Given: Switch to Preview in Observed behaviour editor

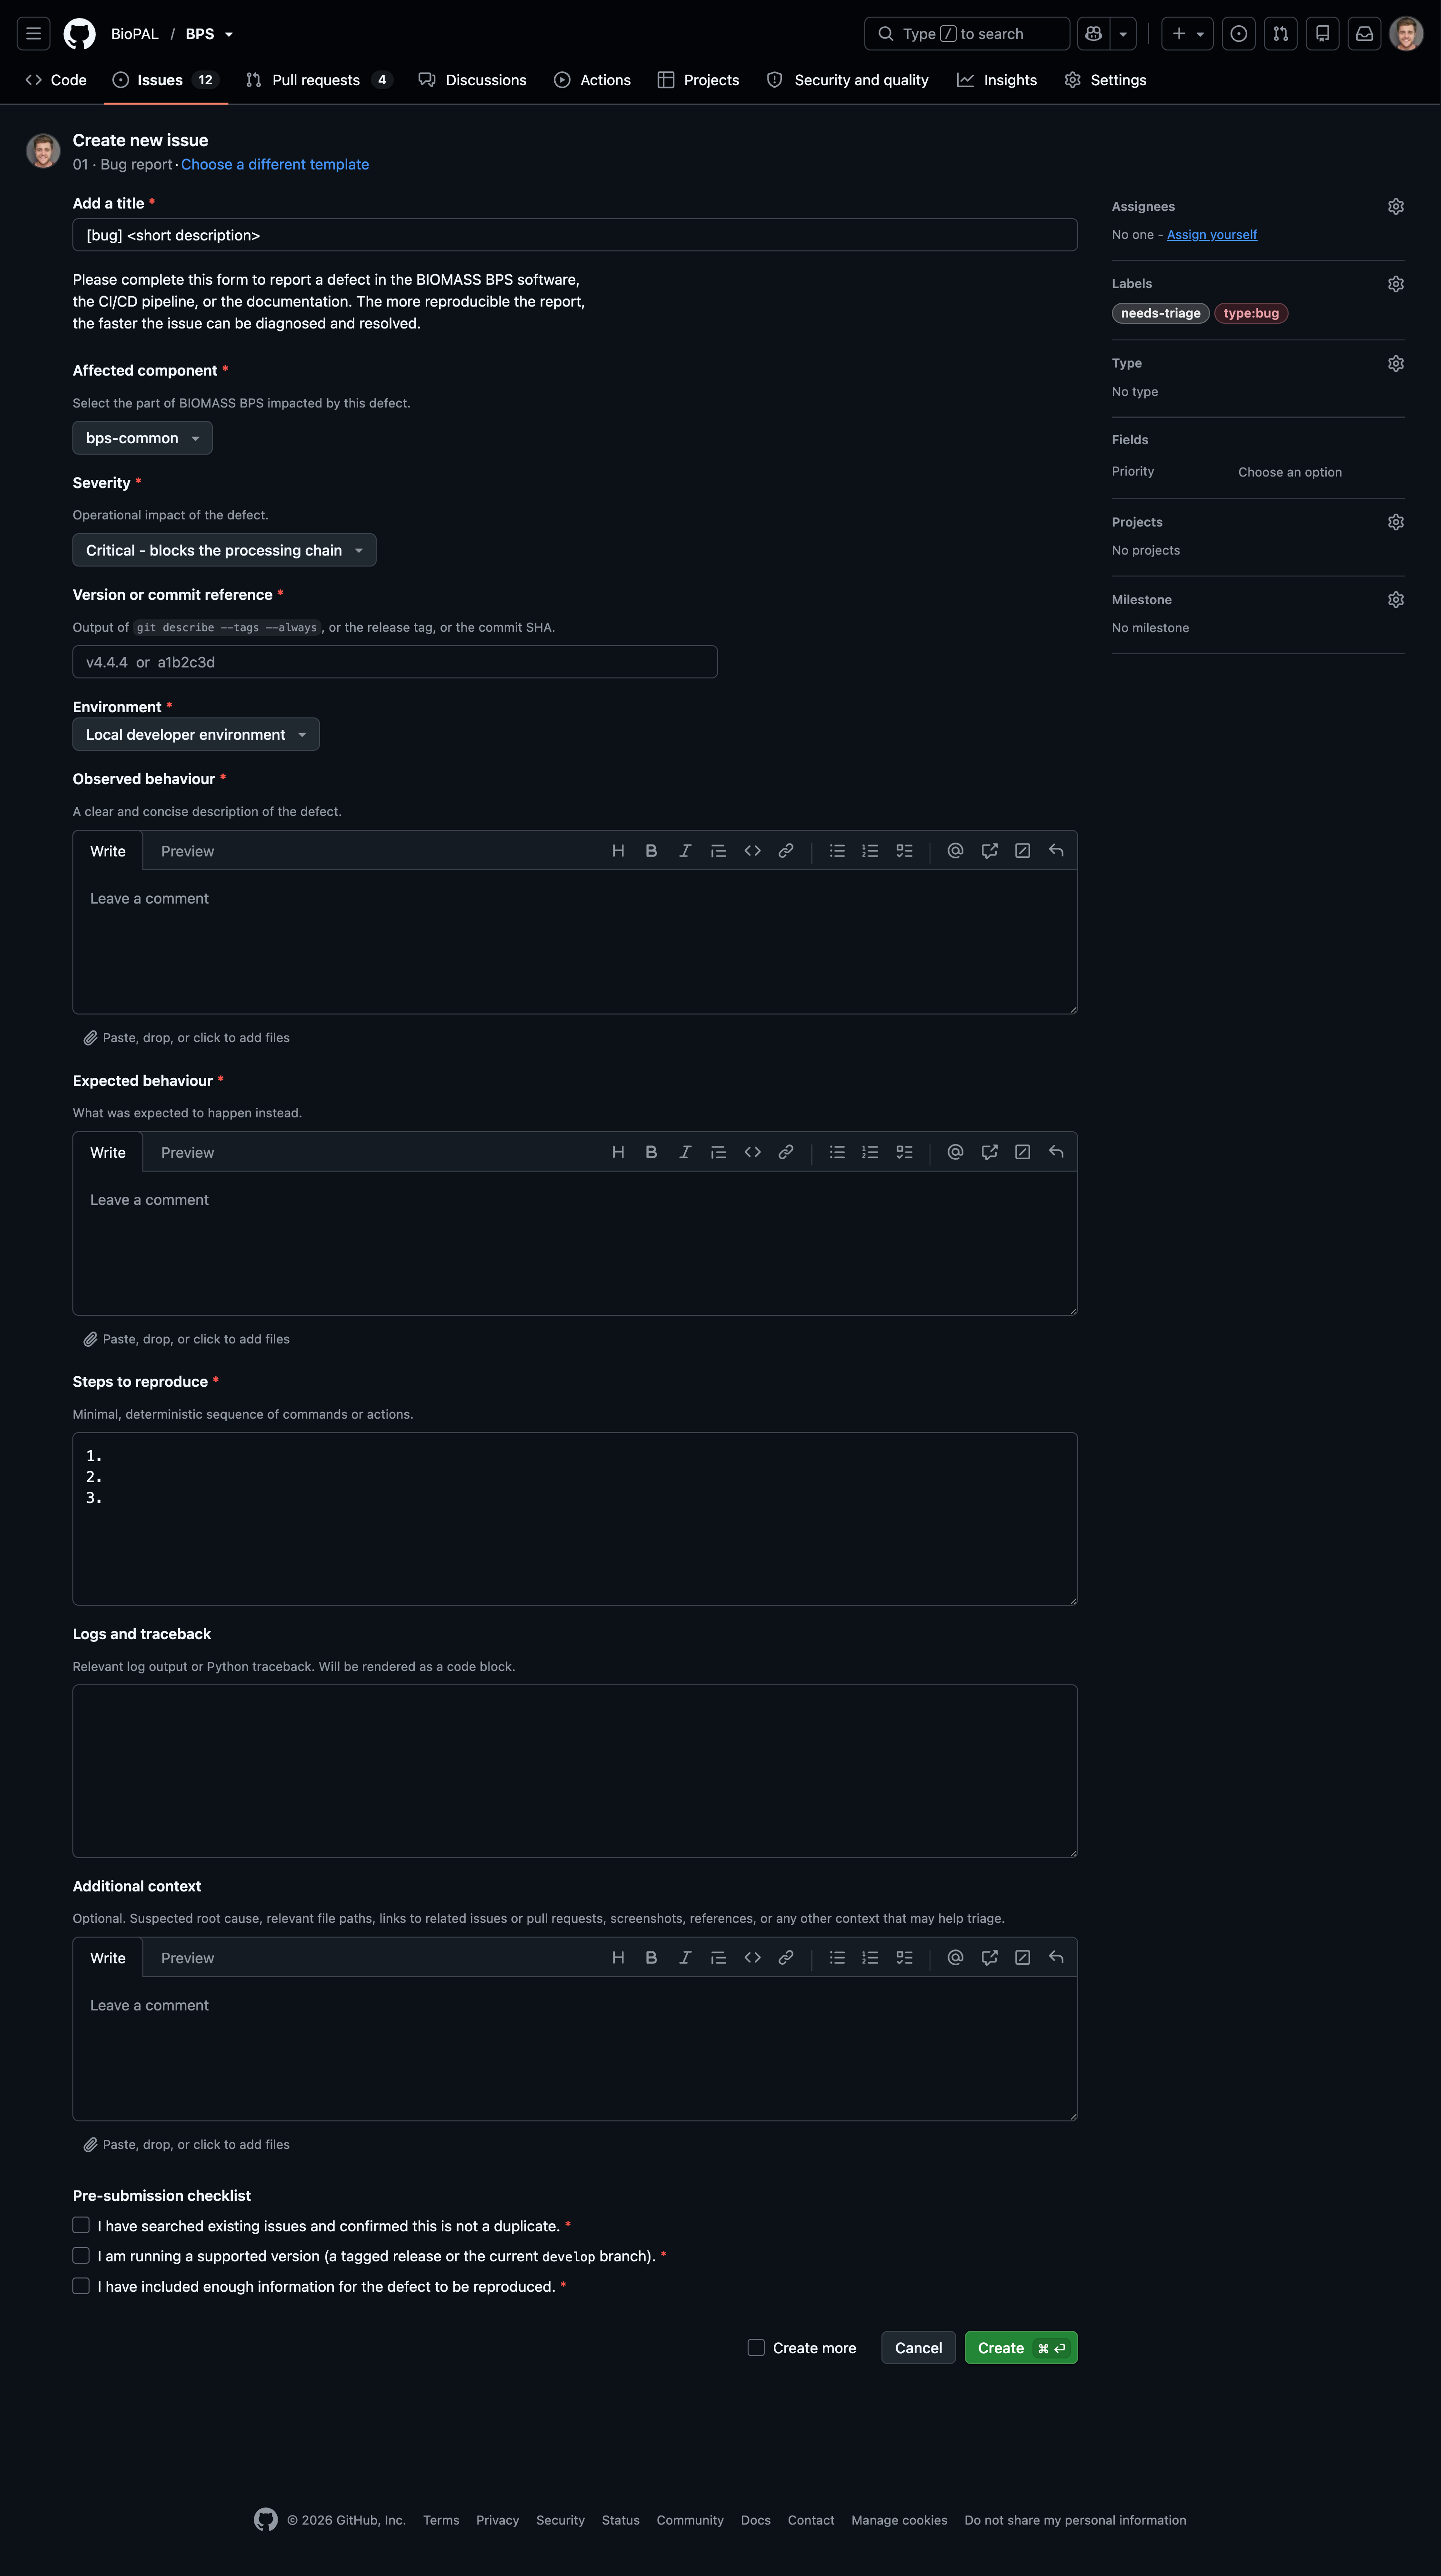Looking at the screenshot, I should coord(187,851).
